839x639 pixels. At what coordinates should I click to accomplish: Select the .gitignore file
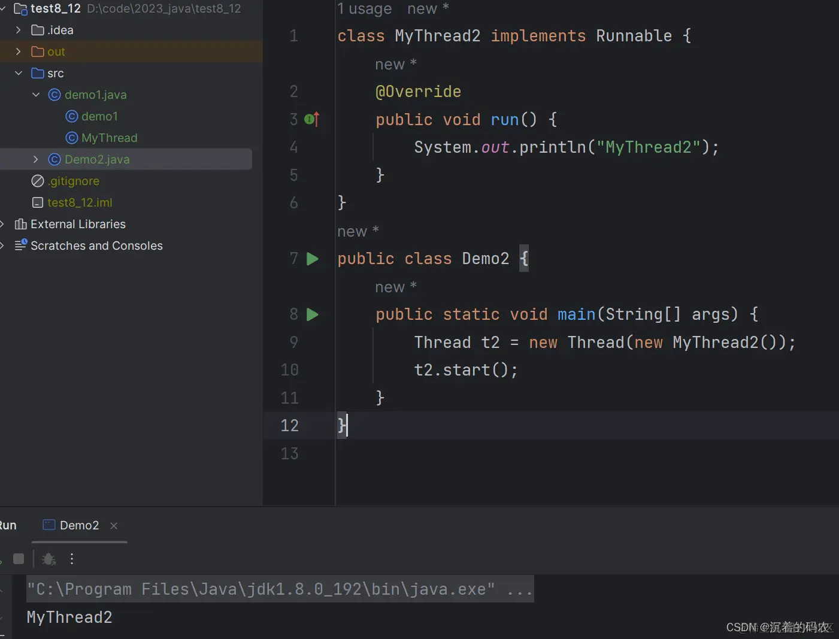(x=73, y=181)
